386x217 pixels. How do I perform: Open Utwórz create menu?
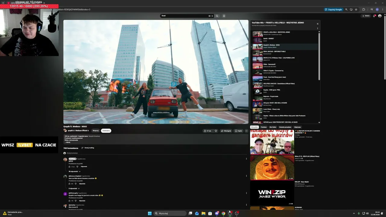(x=366, y=16)
